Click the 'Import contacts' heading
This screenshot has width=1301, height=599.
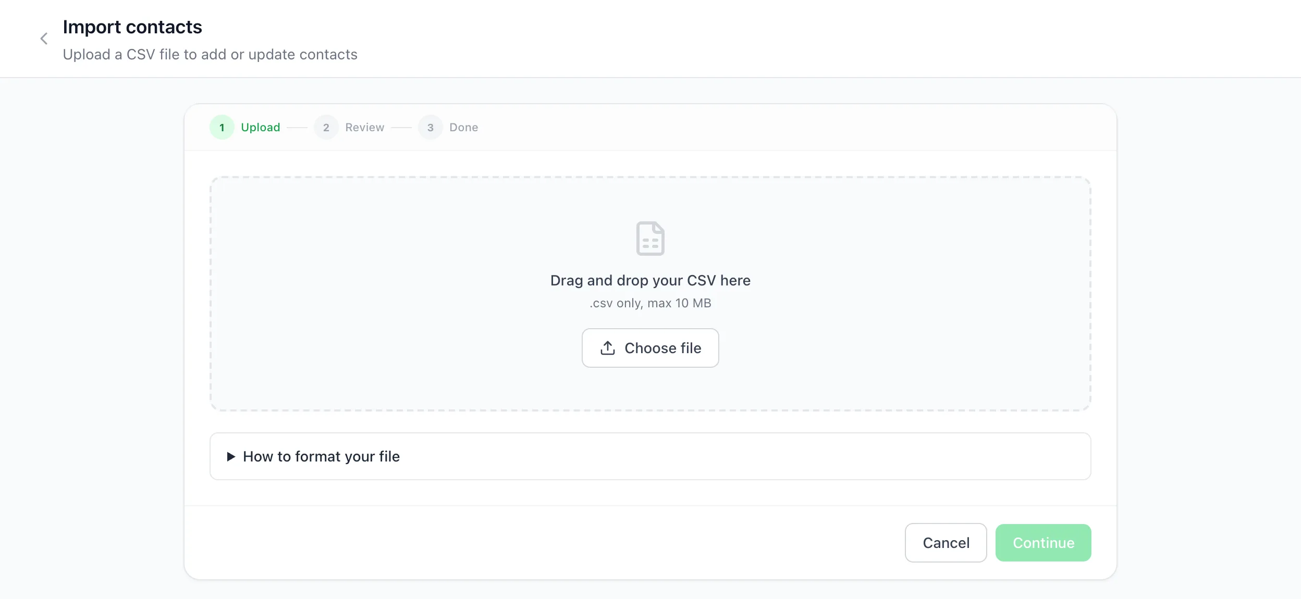click(x=132, y=27)
